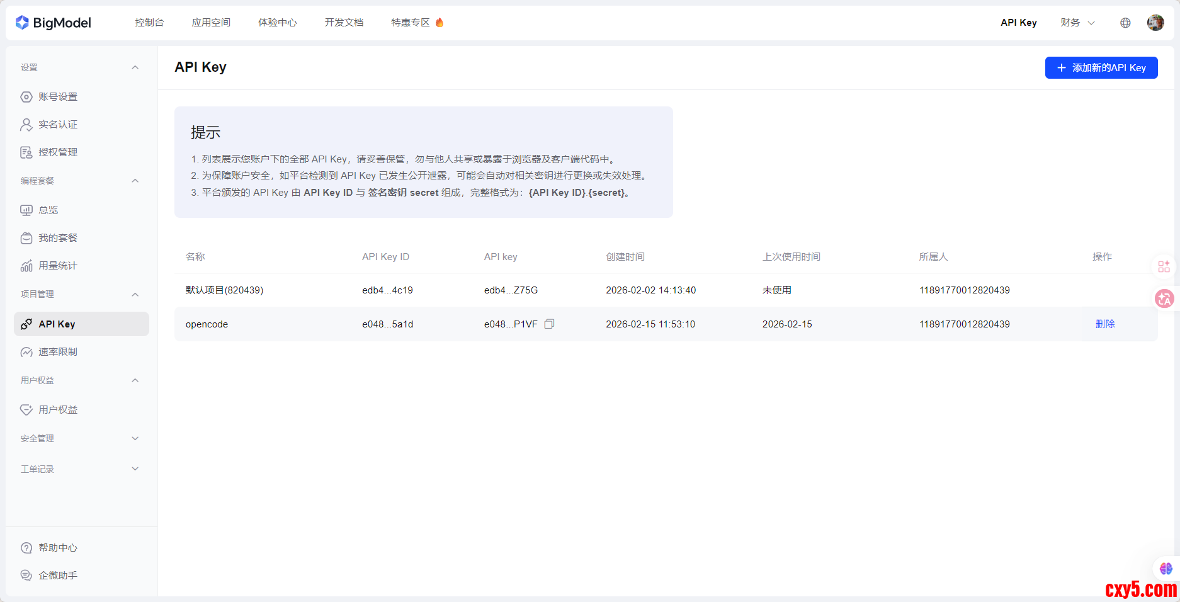Image resolution: width=1180 pixels, height=602 pixels.
Task: Open the 财务 dropdown menu
Action: point(1077,23)
